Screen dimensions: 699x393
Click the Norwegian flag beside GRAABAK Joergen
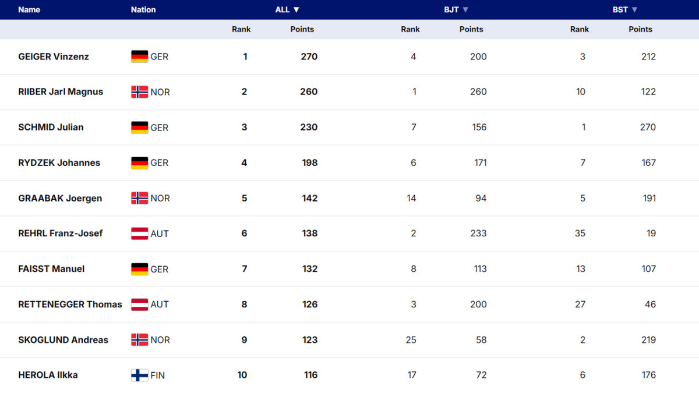(139, 198)
